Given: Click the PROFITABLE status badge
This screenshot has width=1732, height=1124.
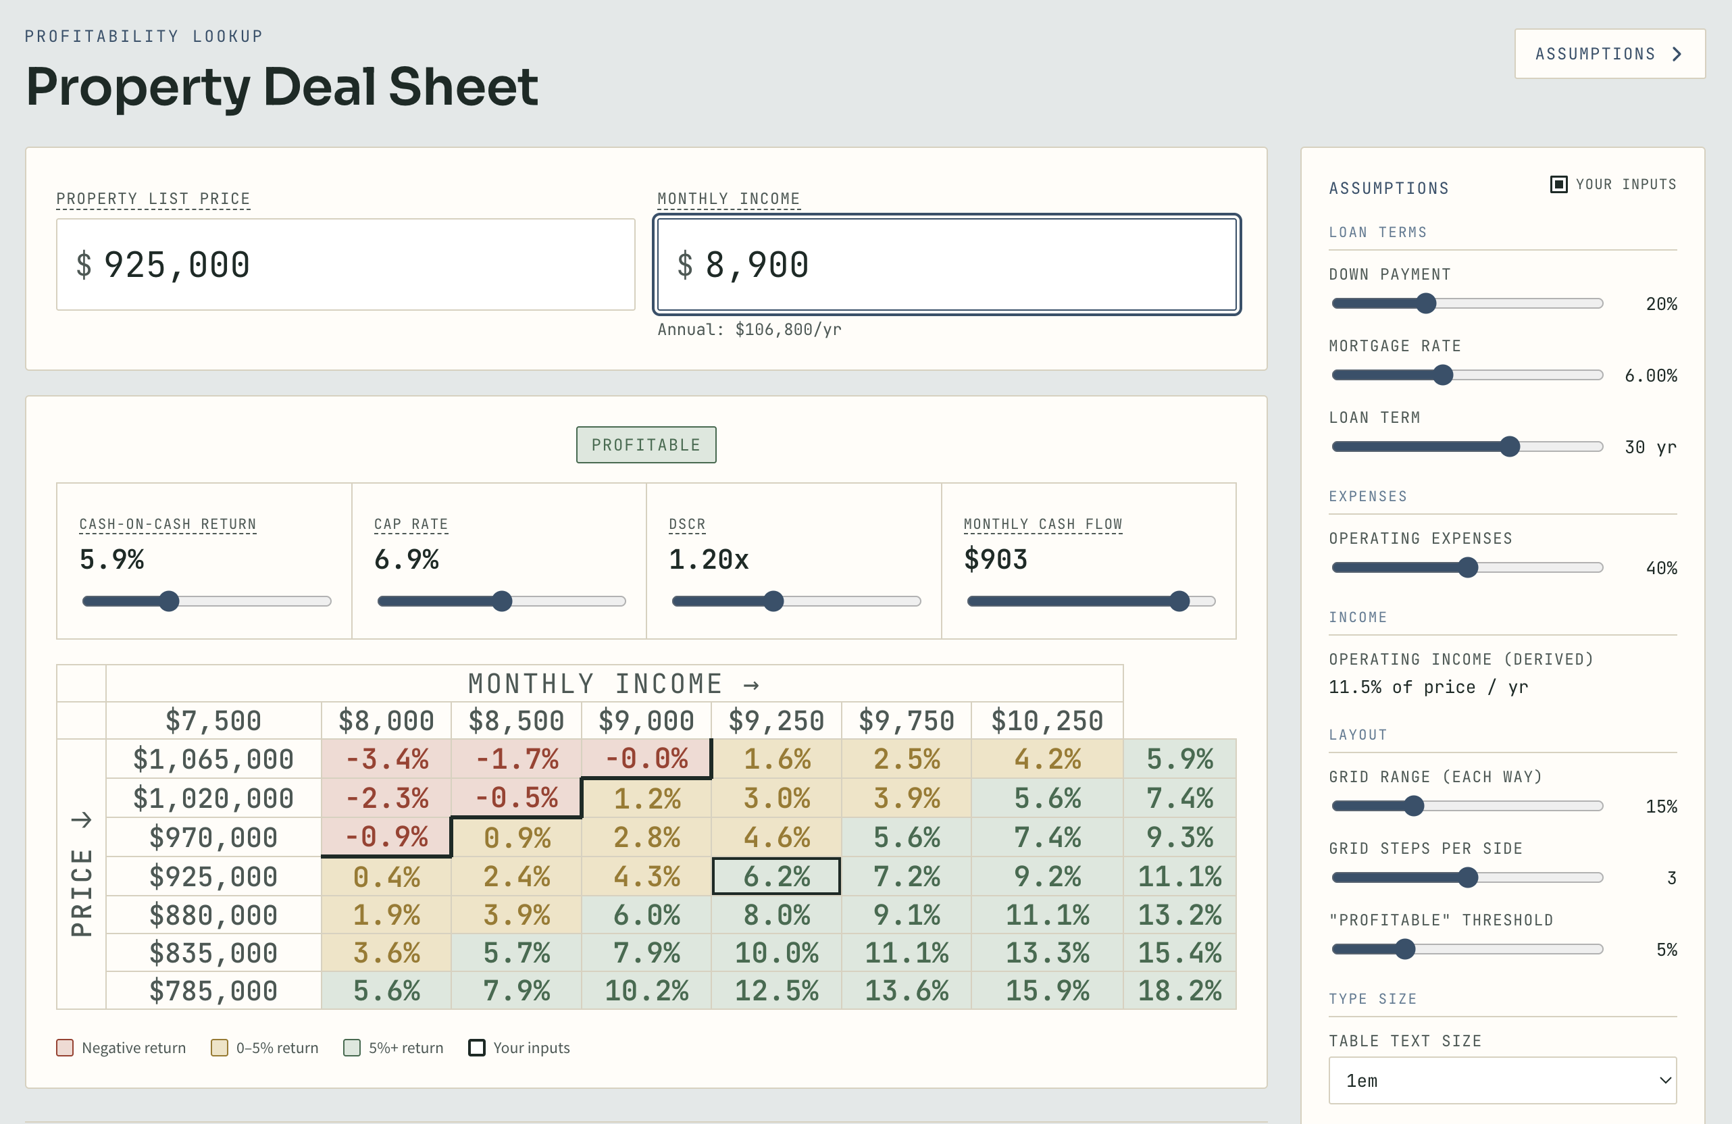Looking at the screenshot, I should coord(646,444).
